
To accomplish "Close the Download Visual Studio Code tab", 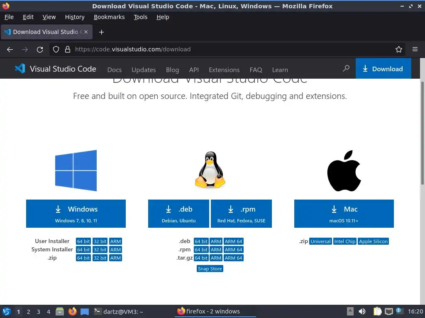I will point(86,32).
